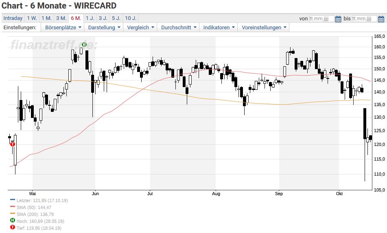This screenshot has width=387, height=233.
Task: Click the 165,0 price axis label
Action: tap(379, 36)
